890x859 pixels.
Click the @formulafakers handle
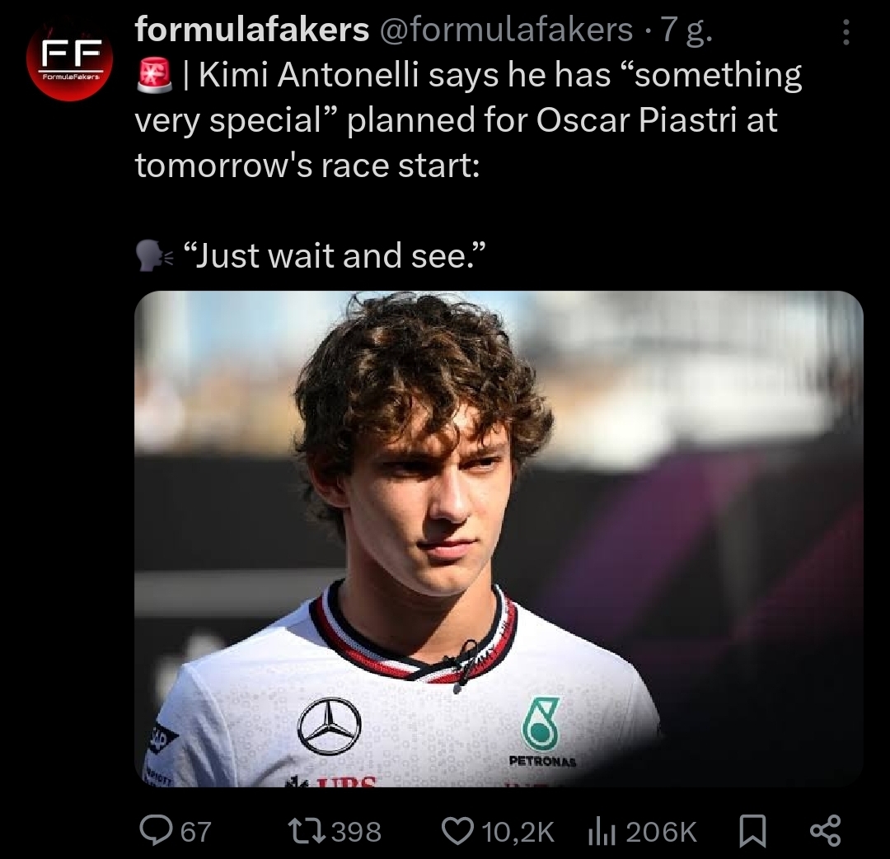click(505, 30)
